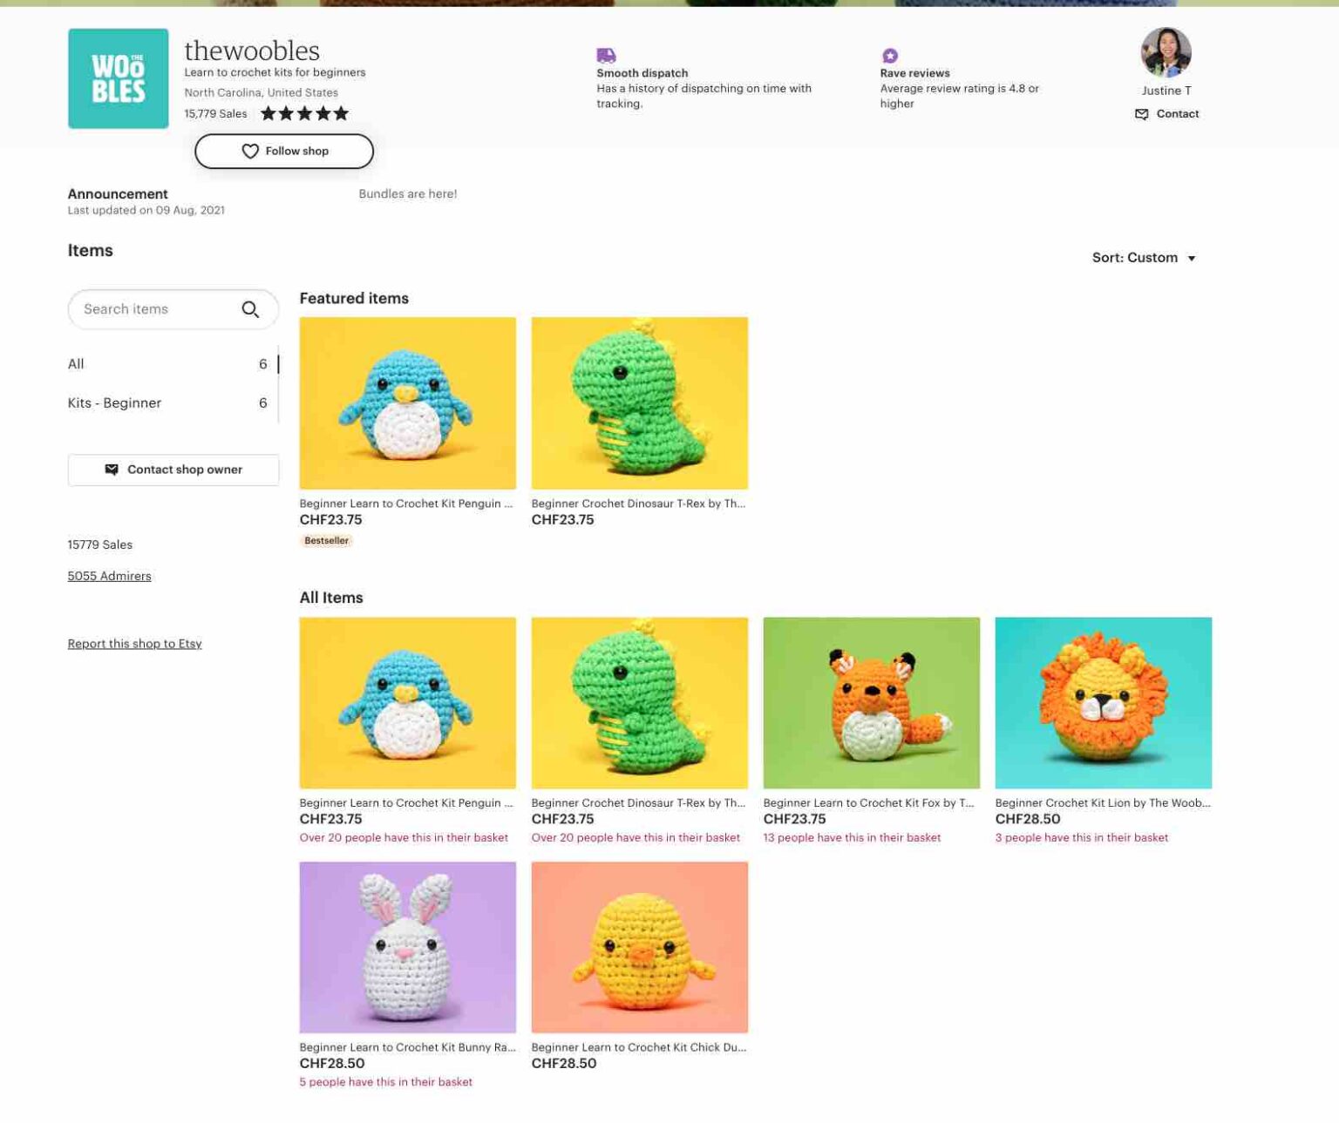The width and height of the screenshot is (1339, 1123).
Task: Select the Kits - Beginner category
Action: pyautogui.click(x=114, y=403)
